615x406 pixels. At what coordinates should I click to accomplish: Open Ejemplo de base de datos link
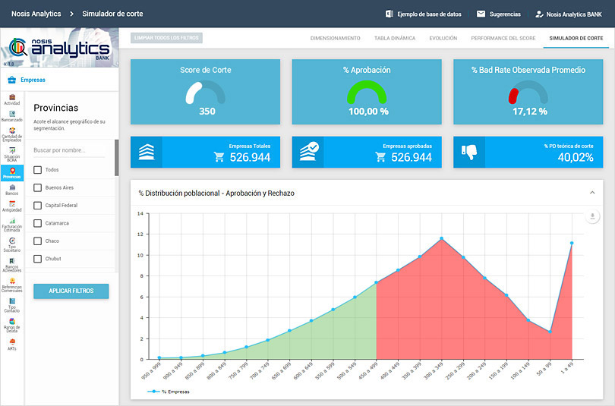429,14
